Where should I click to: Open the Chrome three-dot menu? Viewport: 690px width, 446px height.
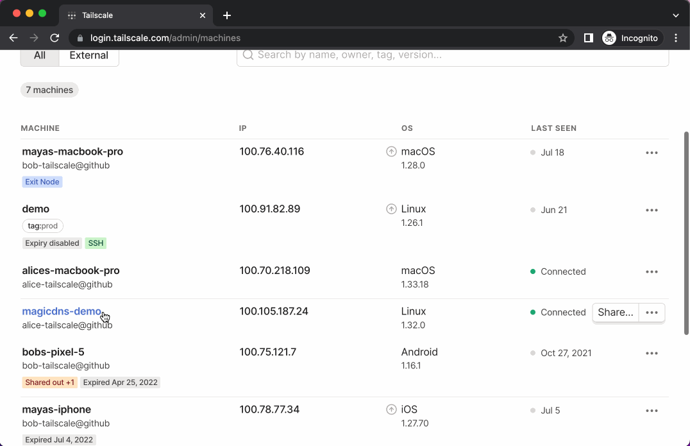[x=676, y=38]
